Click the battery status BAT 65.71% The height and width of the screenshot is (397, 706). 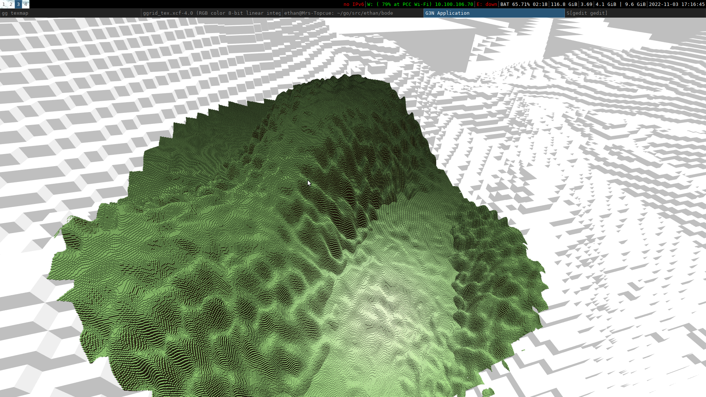(524, 4)
